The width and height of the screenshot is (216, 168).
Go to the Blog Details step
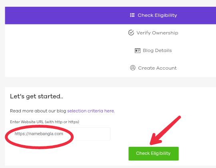click(x=157, y=50)
